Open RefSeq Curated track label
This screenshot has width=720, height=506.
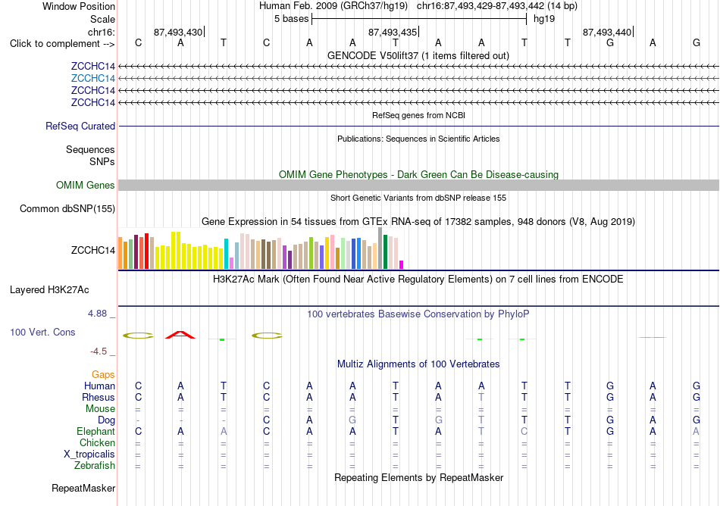pos(80,126)
